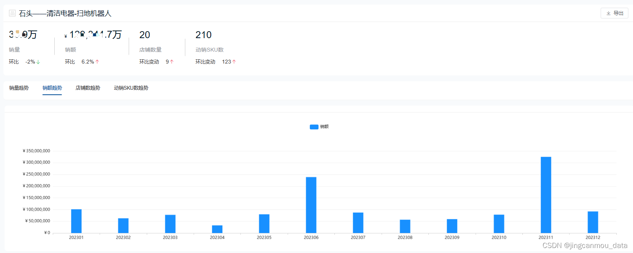This screenshot has width=633, height=253.
Task: Click the 动销SKU数 value 210
Action: click(x=203, y=35)
